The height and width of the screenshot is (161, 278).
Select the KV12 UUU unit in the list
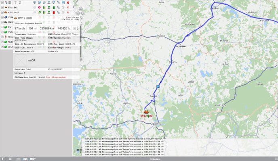point(13,13)
